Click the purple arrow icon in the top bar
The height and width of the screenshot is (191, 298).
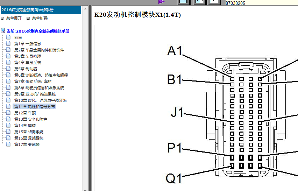[x=162, y=2]
